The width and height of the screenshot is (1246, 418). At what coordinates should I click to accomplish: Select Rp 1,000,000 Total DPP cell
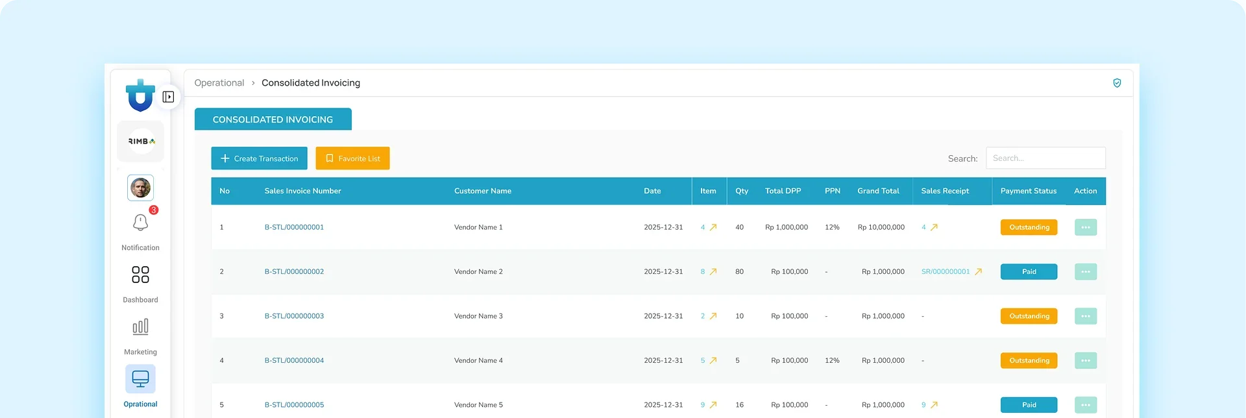tap(787, 227)
